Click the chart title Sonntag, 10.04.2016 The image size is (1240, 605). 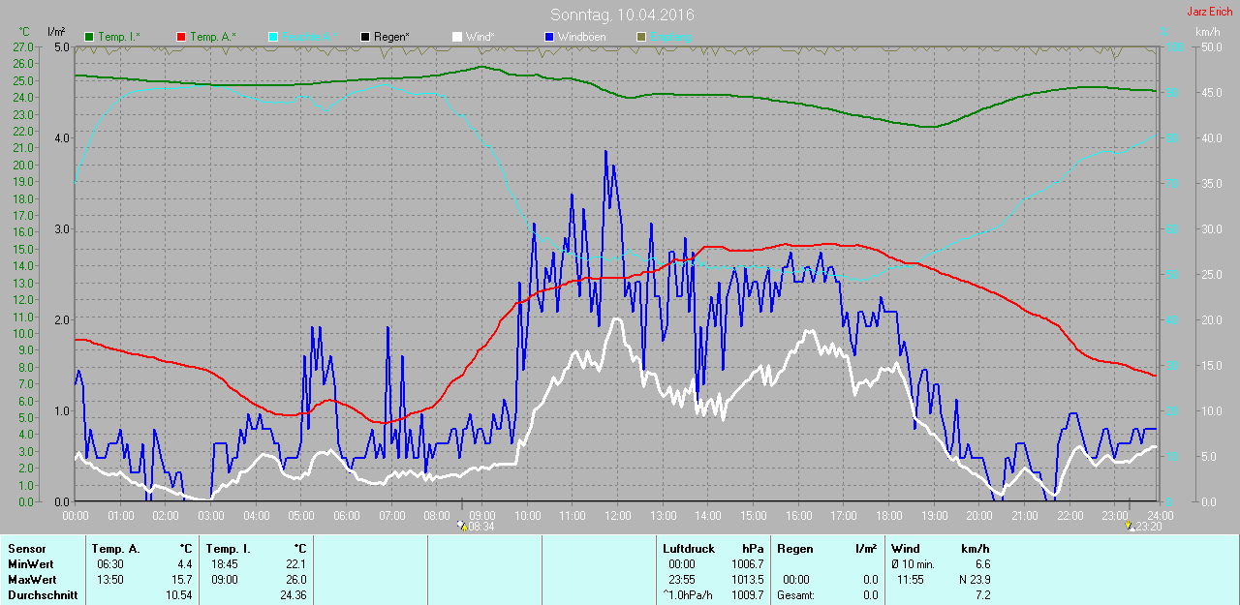621,15
